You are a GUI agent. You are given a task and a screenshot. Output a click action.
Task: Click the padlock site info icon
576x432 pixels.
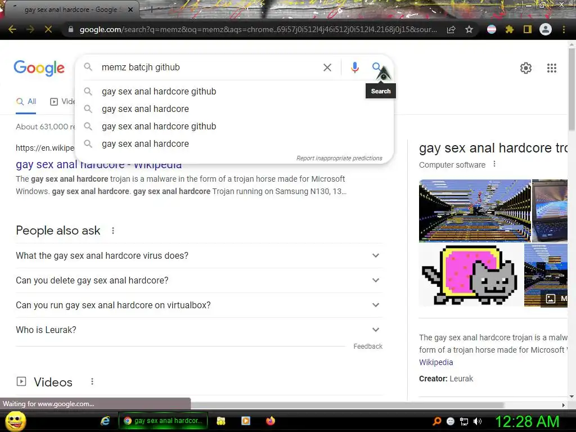coord(71,29)
